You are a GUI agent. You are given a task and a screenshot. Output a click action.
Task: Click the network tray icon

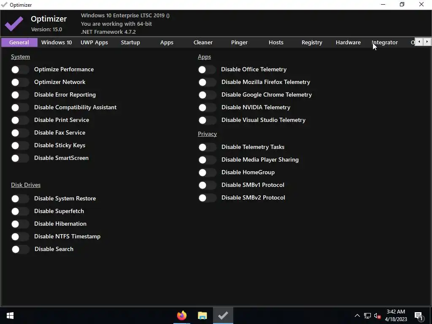367,316
